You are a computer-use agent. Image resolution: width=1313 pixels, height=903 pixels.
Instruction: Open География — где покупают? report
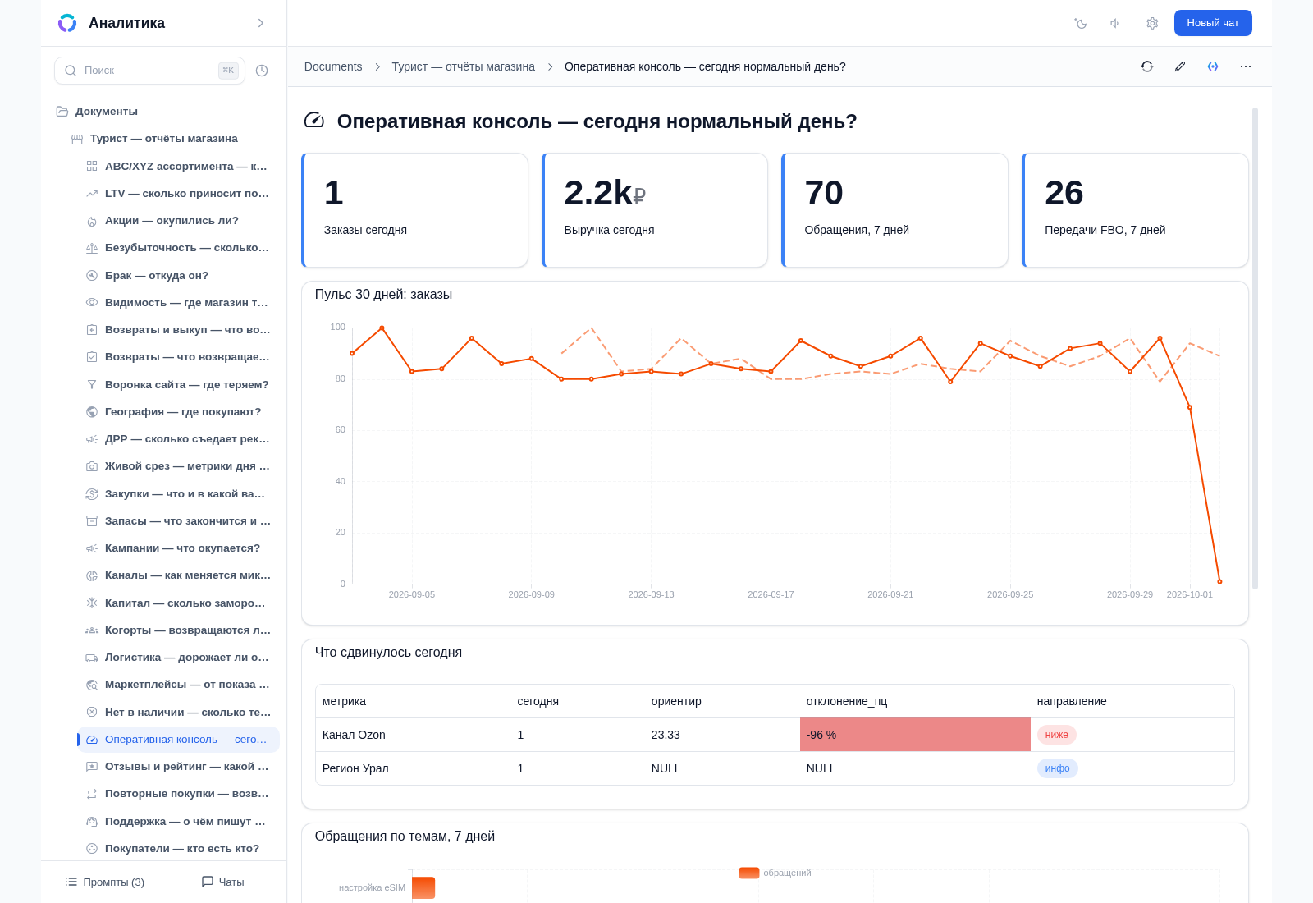[179, 412]
